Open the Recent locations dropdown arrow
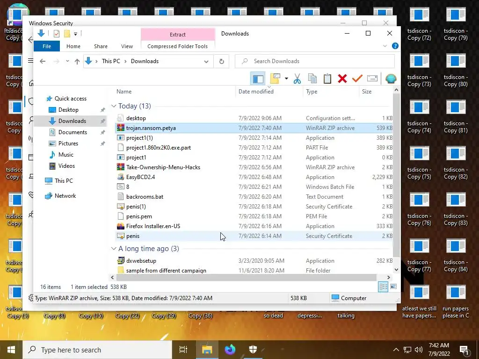Image resolution: width=479 pixels, height=359 pixels. (x=67, y=61)
